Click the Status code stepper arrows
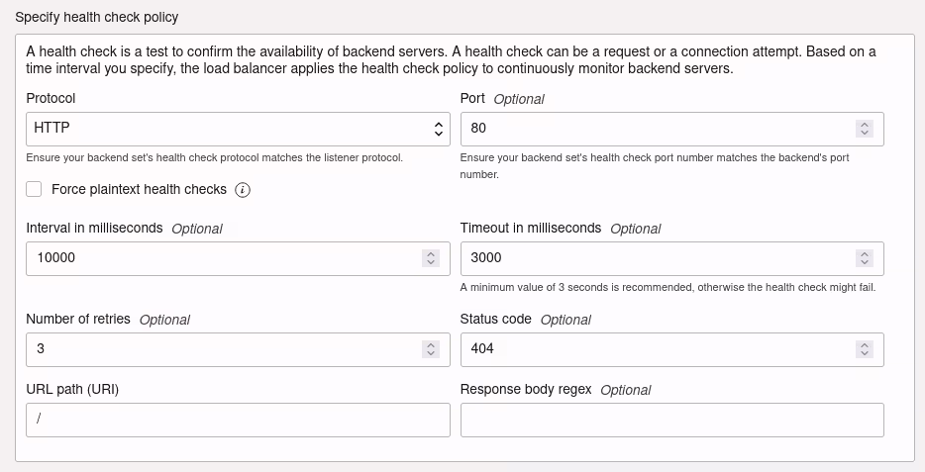This screenshot has height=472, width=925. pos(865,349)
